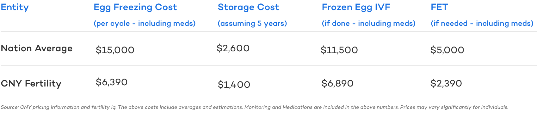
Task: Click CNY Fertility's $2,390 FET cost
Action: point(446,83)
